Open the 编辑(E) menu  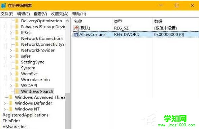click(x=23, y=14)
